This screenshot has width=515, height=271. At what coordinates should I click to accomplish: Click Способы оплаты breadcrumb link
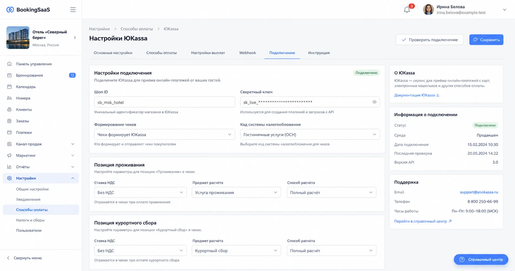coord(137,29)
